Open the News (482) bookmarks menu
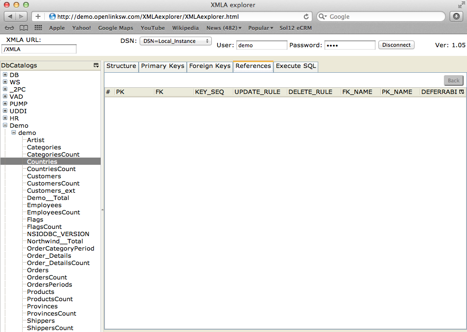 224,28
